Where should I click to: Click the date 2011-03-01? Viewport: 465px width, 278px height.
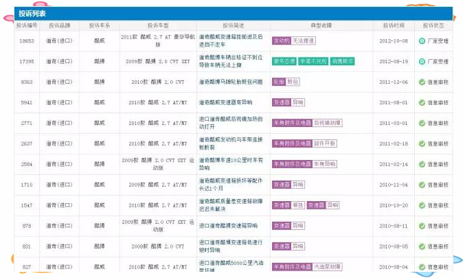(394, 123)
